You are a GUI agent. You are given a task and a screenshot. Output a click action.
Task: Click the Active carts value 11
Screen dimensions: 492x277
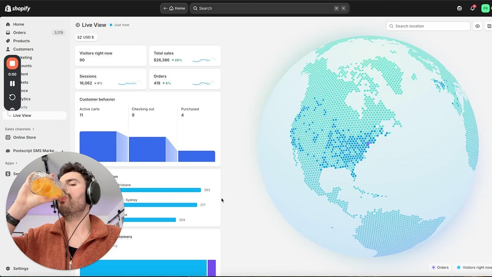[x=81, y=115]
